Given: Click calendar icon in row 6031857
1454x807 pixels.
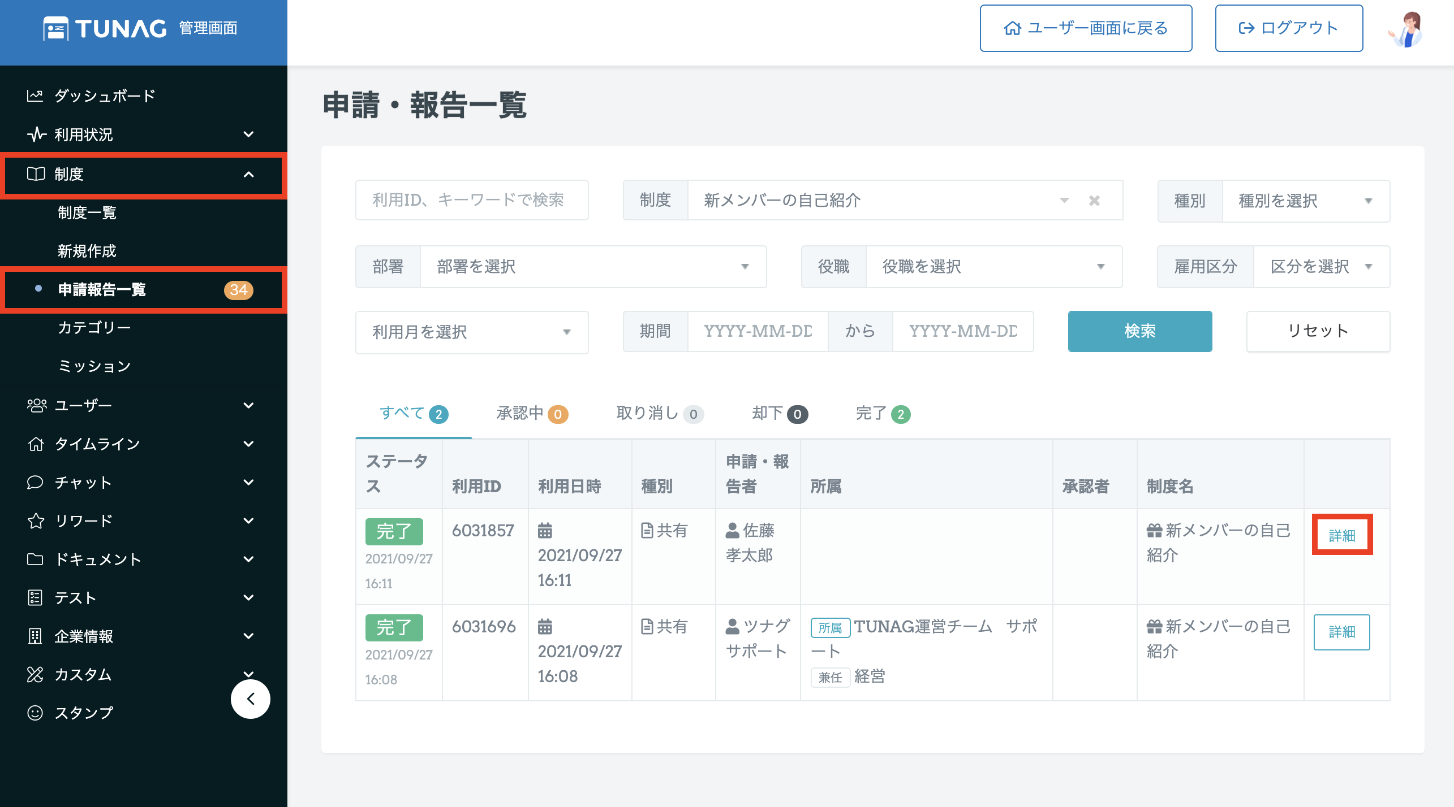Looking at the screenshot, I should pyautogui.click(x=545, y=530).
